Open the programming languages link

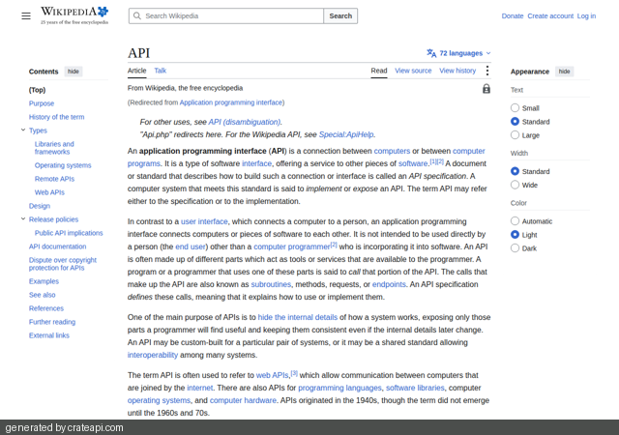(x=339, y=388)
